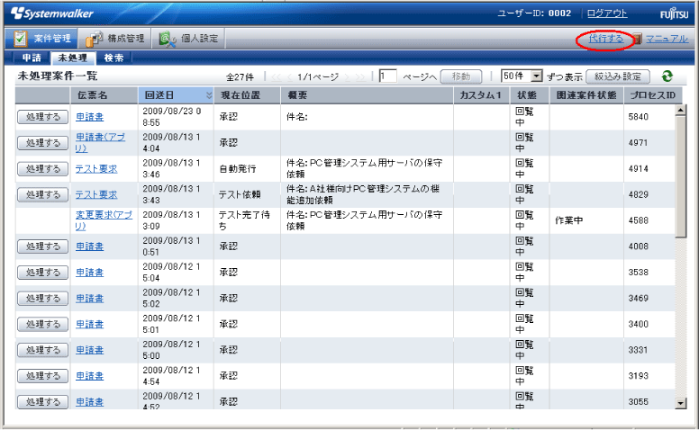
Task: Click 処理する for process ID 4971
Action: coord(43,143)
